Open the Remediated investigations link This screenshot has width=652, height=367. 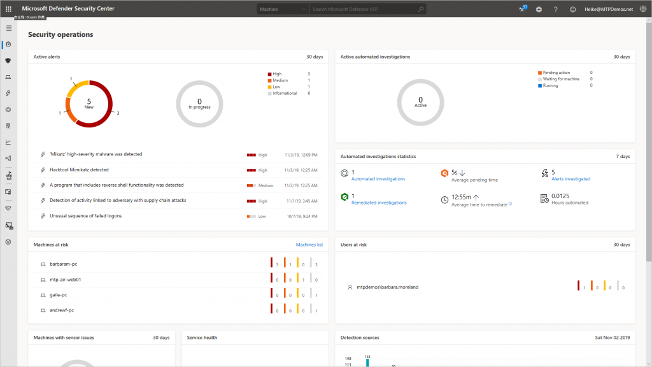coord(379,203)
